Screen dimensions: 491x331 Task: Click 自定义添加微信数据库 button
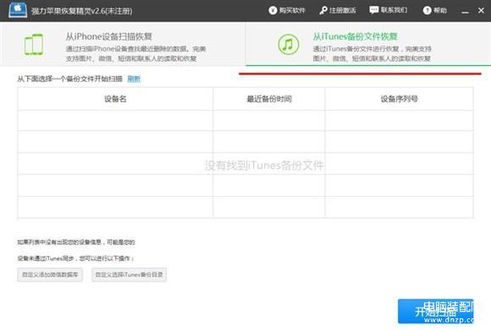point(50,274)
